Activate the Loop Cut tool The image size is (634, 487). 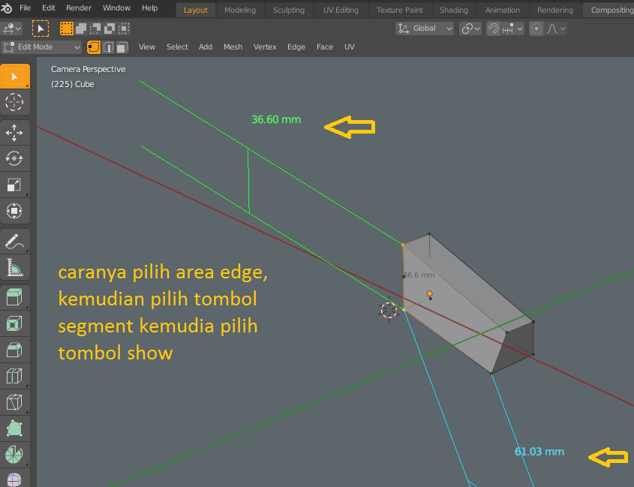(x=14, y=376)
